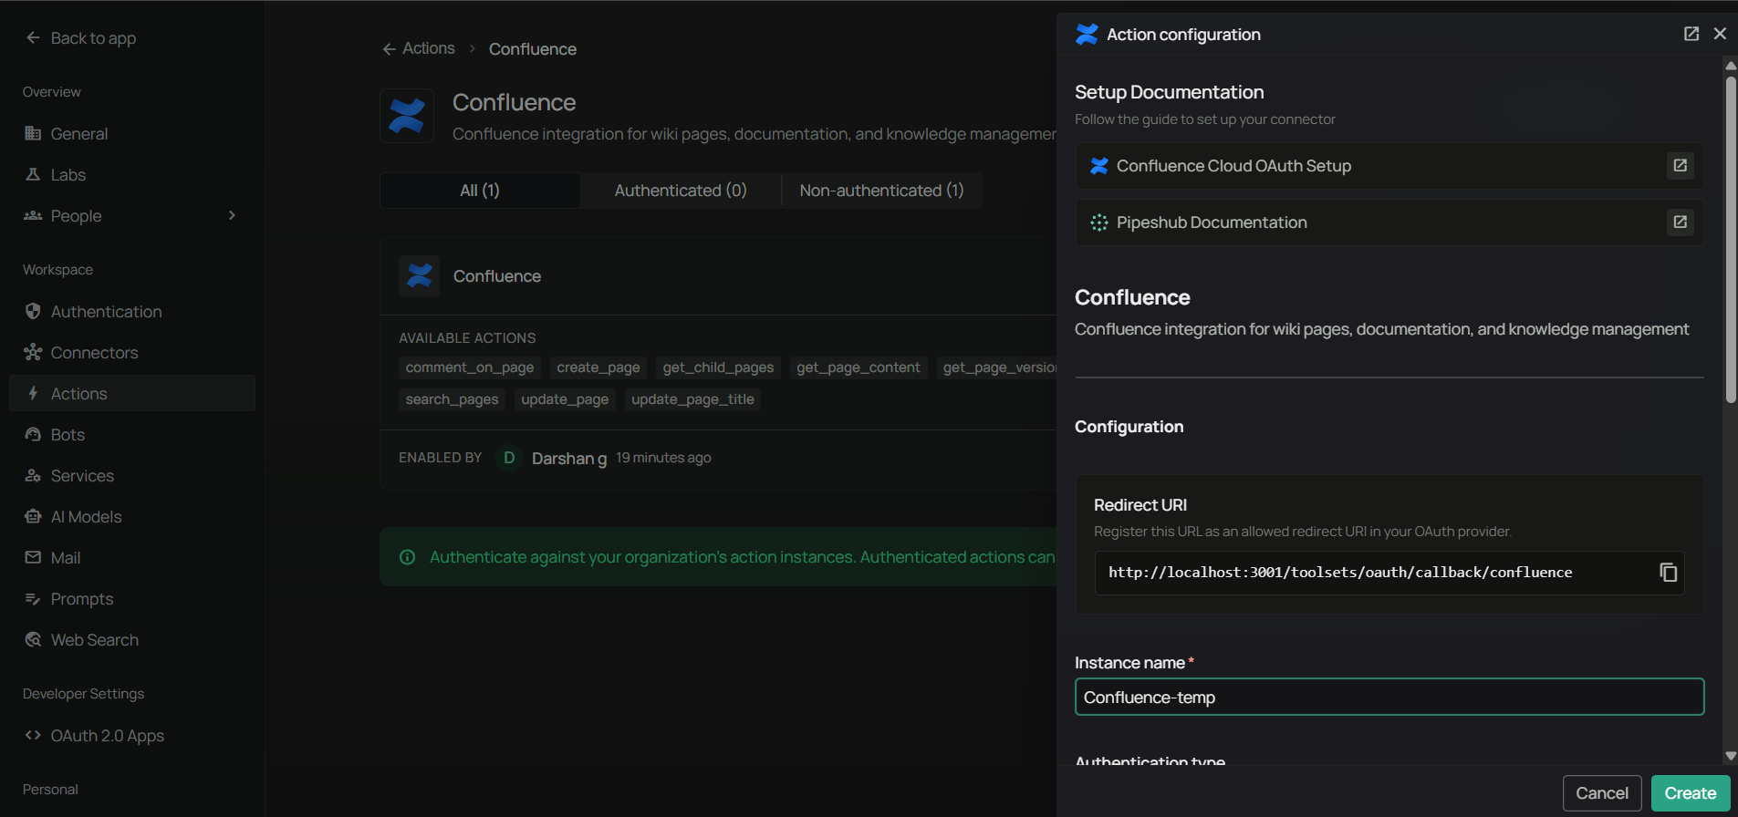Open external link icon for Pipeshub Documentation
The image size is (1738, 817).
[x=1681, y=222]
